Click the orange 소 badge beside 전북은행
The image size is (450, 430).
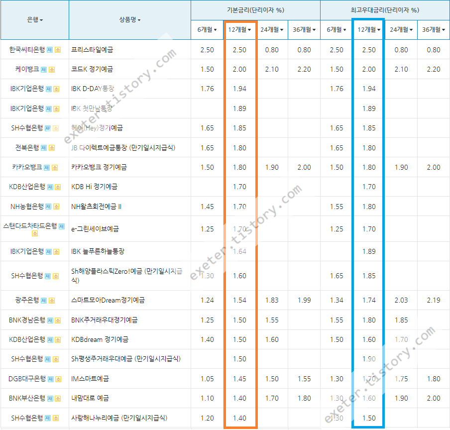[52, 148]
